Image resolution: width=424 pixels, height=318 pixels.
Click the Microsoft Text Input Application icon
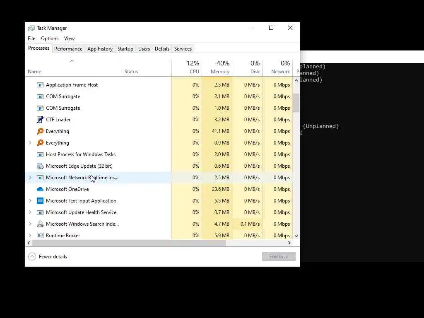40,201
